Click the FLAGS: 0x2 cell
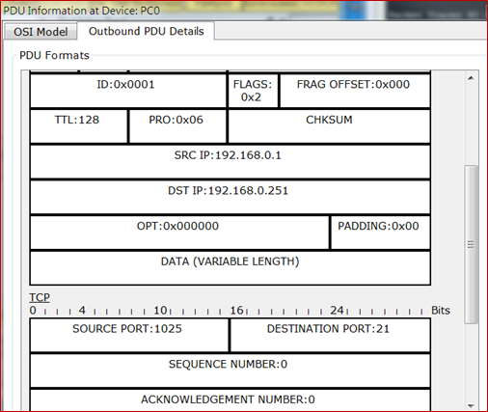Screen dimensions: 488x412 click(x=253, y=91)
